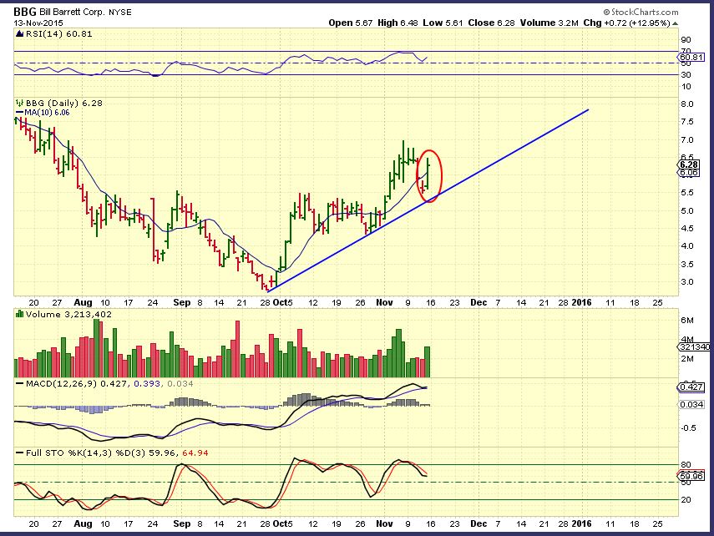Click the volume value tag on right axis
The image size is (714, 536).
(x=694, y=347)
